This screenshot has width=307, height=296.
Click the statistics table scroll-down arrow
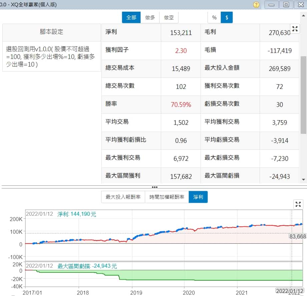[x=303, y=179]
